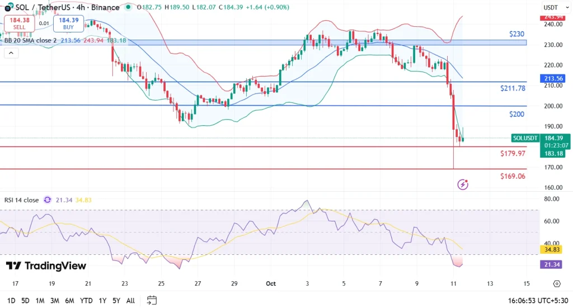This screenshot has height=308, width=573.
Task: Switch to the 3M time range
Action: click(55, 300)
